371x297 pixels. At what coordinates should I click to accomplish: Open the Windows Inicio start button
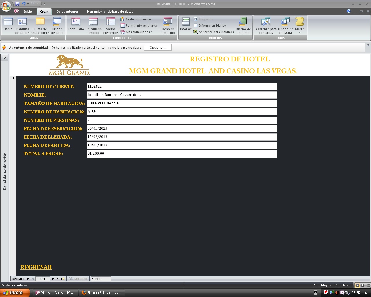(14, 293)
